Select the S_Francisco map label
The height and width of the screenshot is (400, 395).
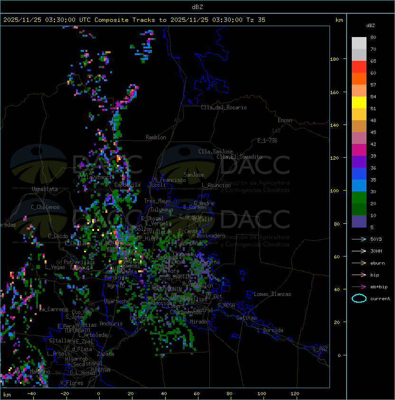tap(170, 180)
